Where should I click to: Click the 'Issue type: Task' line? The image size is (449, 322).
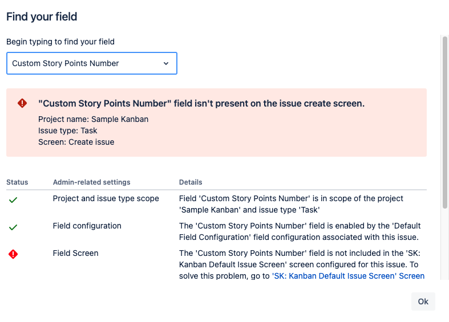coord(67,131)
